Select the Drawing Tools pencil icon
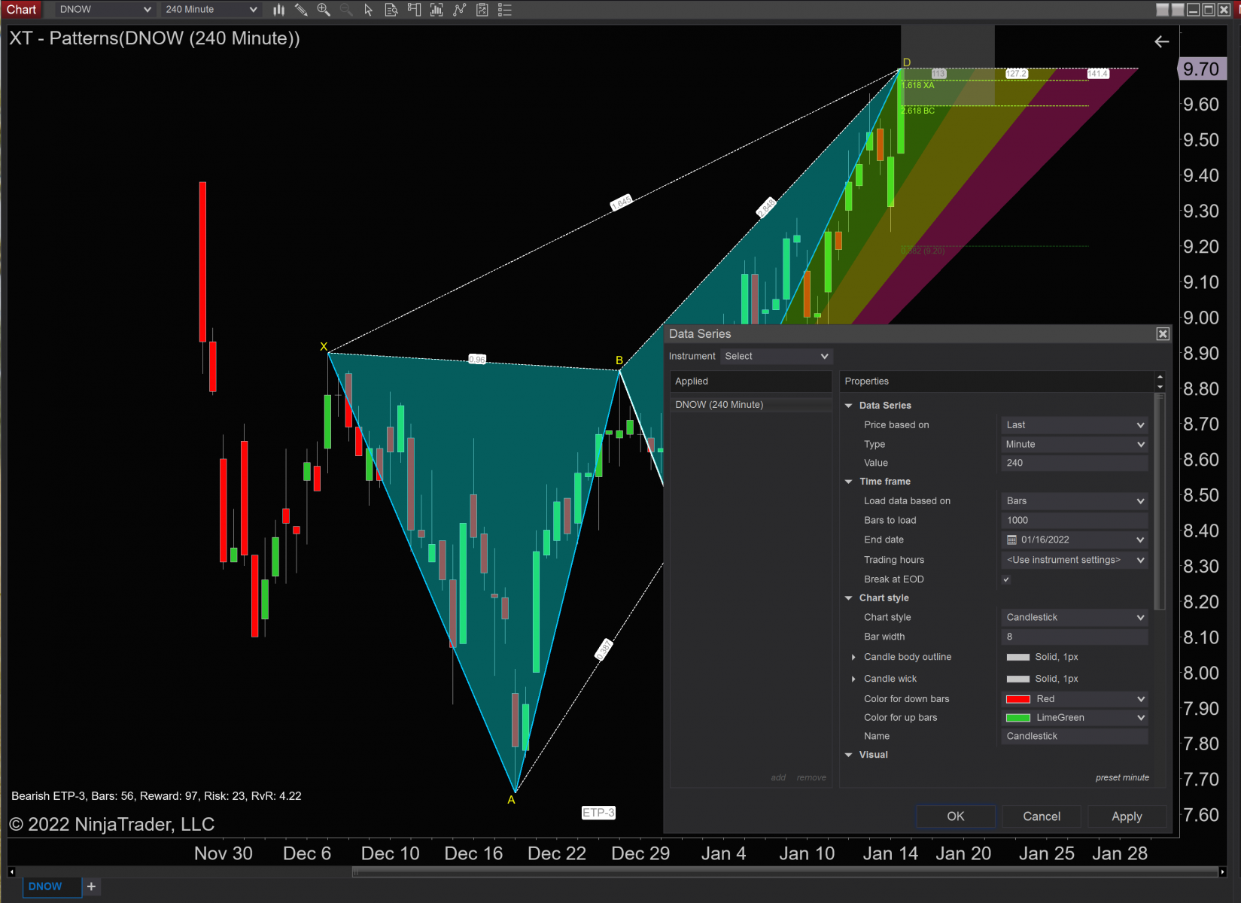This screenshot has height=903, width=1241. coord(301,10)
